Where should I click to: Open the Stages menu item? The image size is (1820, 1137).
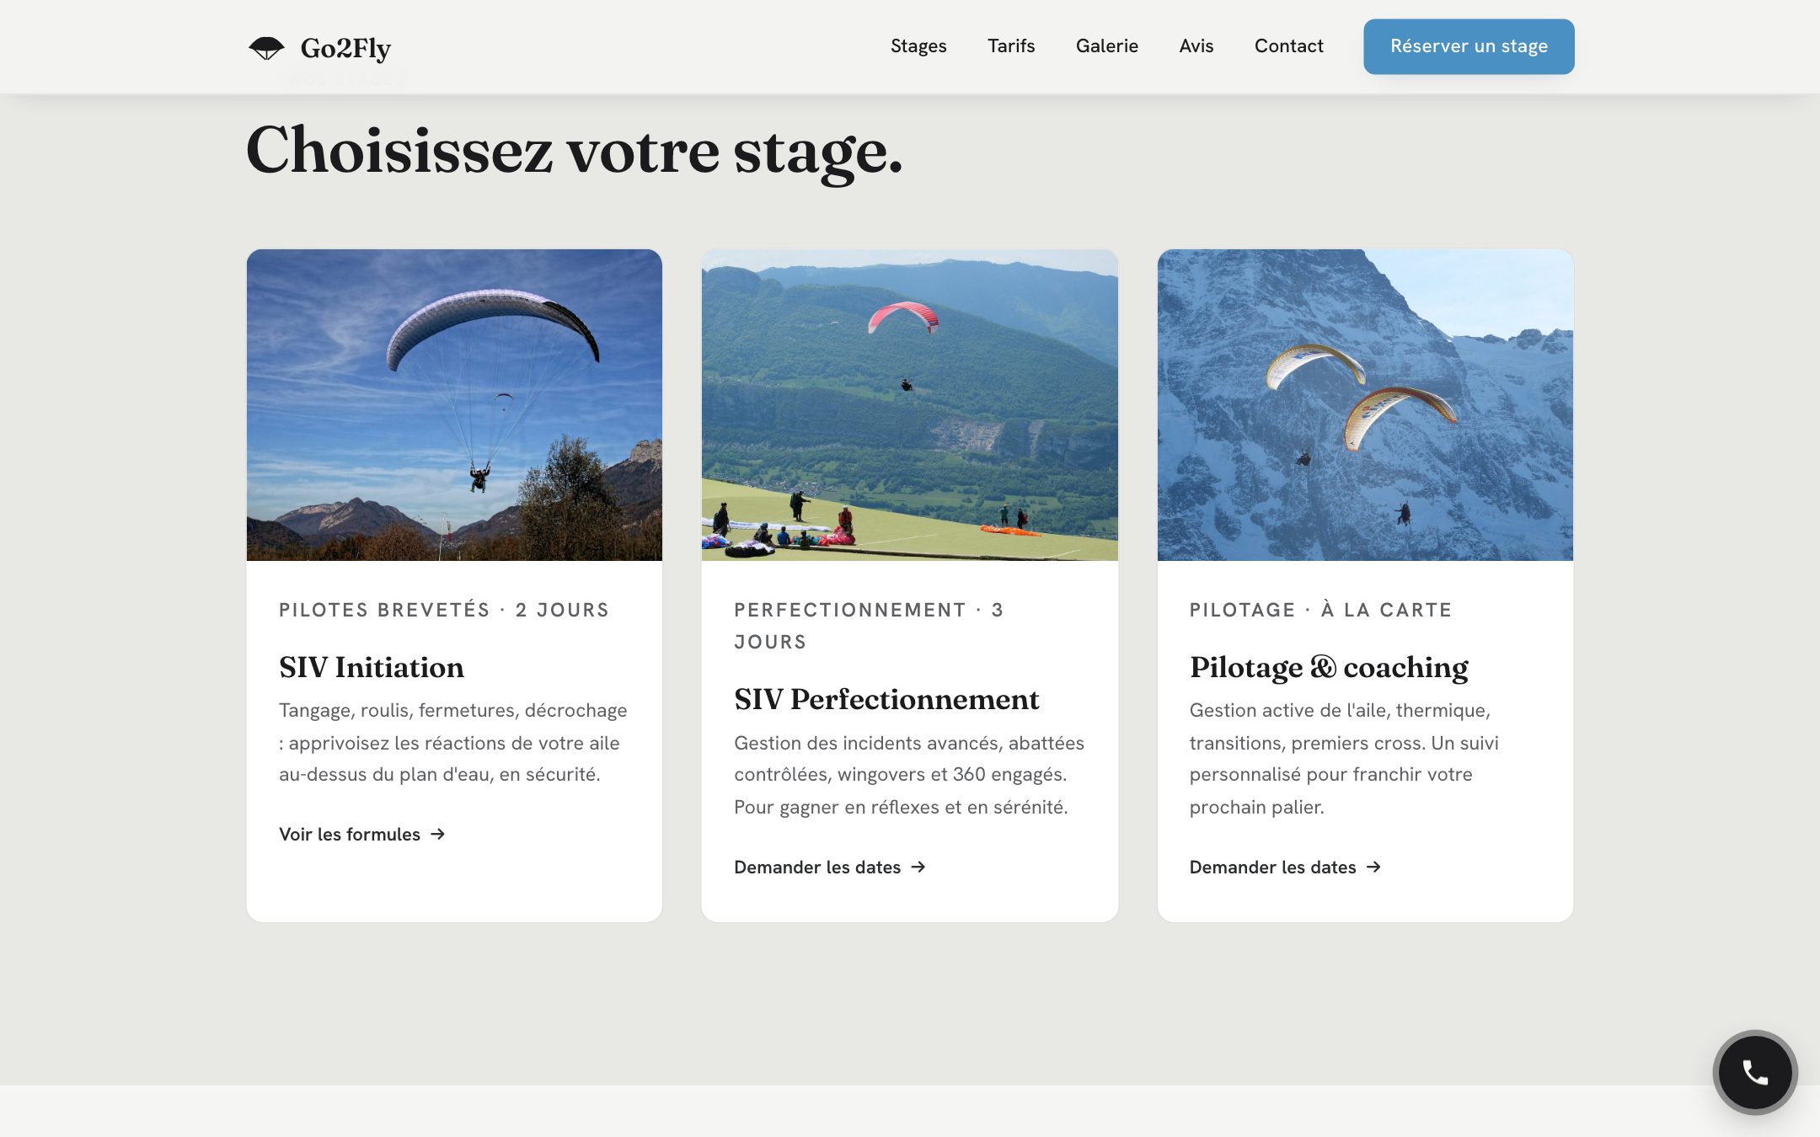point(918,46)
